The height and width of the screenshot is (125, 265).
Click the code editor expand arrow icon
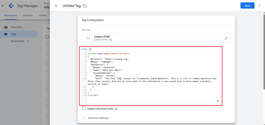coord(217,101)
